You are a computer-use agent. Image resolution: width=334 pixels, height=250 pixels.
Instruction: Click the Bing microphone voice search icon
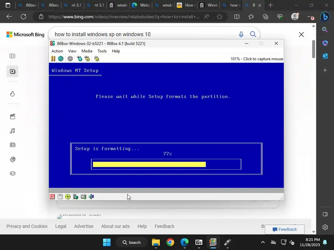[x=241, y=34]
